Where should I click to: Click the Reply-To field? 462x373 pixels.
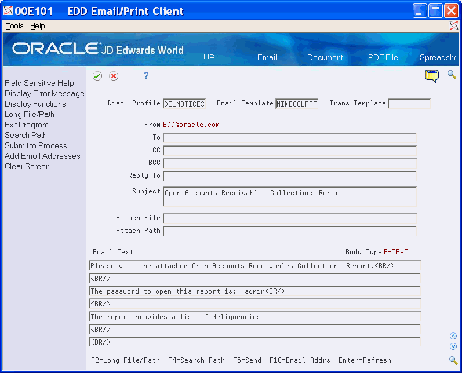click(x=290, y=176)
